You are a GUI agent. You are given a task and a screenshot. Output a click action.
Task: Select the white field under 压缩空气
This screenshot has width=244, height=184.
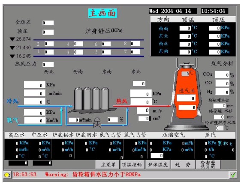(157, 156)
